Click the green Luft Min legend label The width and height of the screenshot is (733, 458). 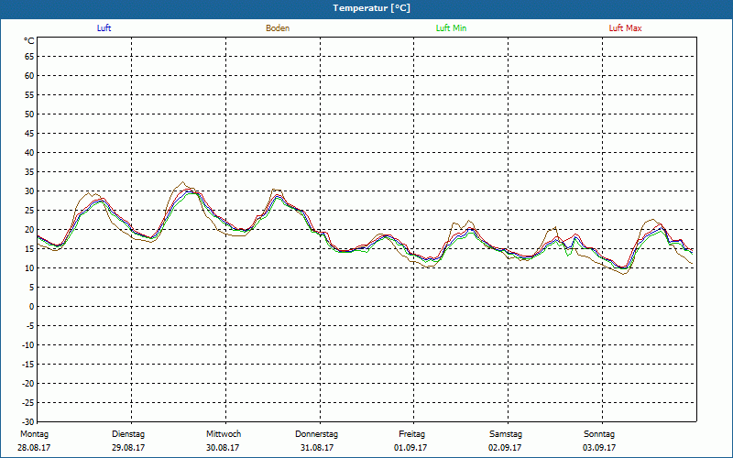[x=451, y=28]
